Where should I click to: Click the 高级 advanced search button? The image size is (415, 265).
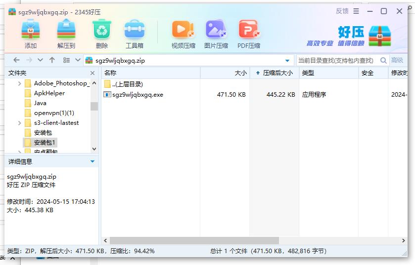(397, 60)
